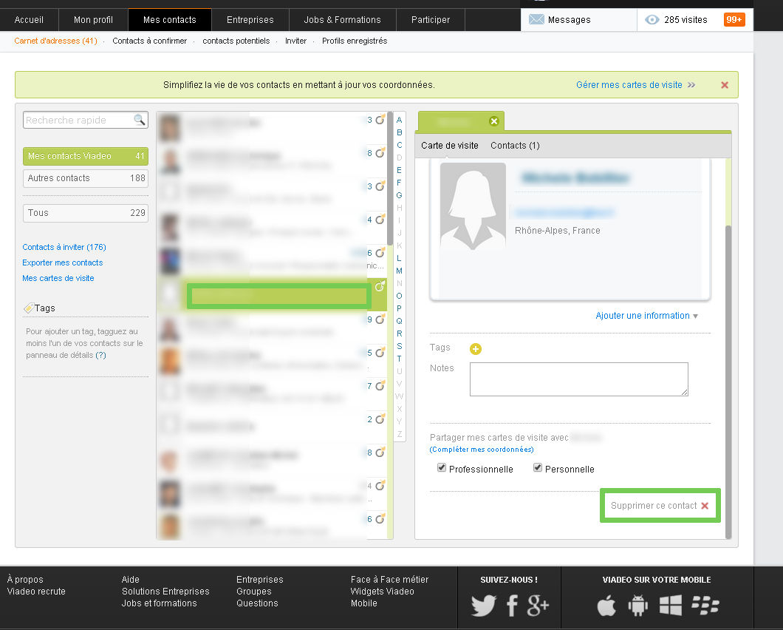Uncheck the Personnelle checkbox

[538, 468]
